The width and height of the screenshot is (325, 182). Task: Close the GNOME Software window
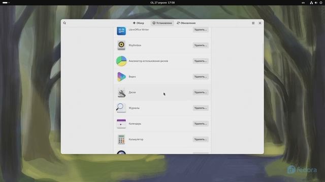pyautogui.click(x=260, y=23)
